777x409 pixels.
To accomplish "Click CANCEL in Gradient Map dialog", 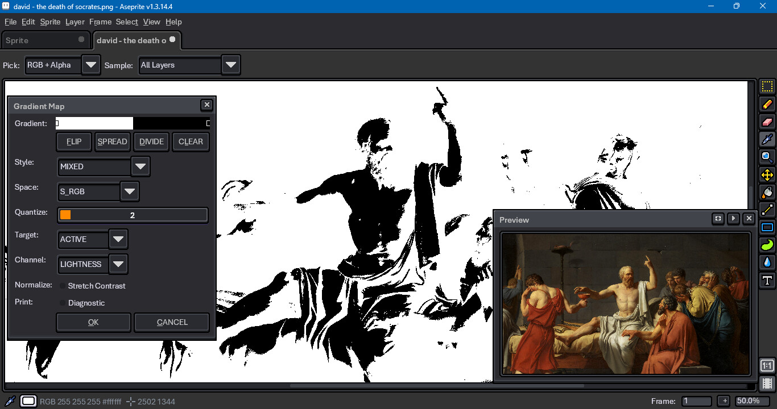I will pyautogui.click(x=172, y=322).
